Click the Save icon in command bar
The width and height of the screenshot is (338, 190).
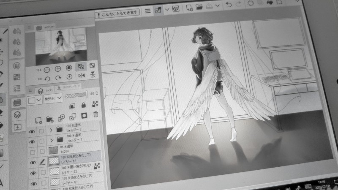pyautogui.click(x=209, y=6)
